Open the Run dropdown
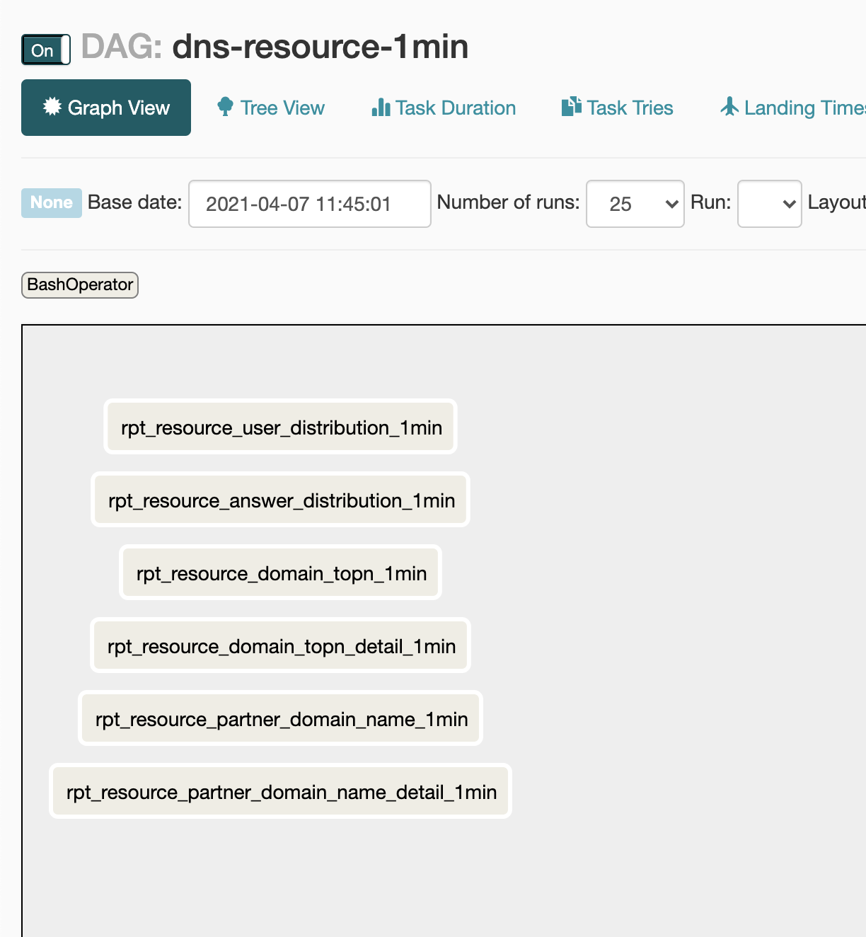Viewport: 866px width, 937px height. [770, 204]
